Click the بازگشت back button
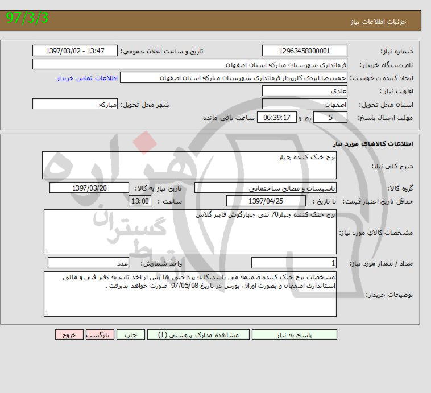Viewport: 431px width, 393px height. (100, 335)
